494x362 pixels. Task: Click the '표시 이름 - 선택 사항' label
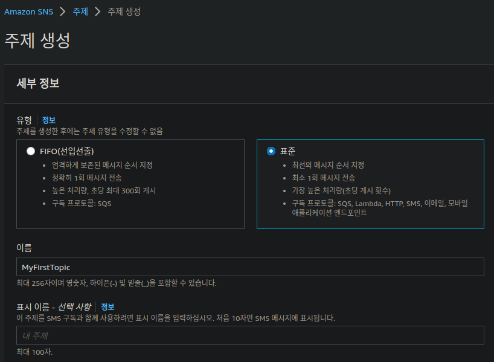(54, 307)
